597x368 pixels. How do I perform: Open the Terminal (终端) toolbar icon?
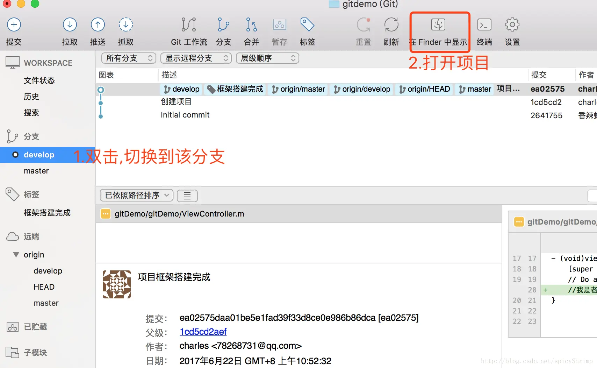click(484, 24)
